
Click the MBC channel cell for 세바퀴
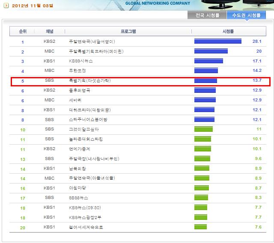(50, 100)
